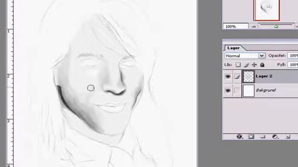Click the navigator preview thumbnail

pyautogui.click(x=267, y=10)
